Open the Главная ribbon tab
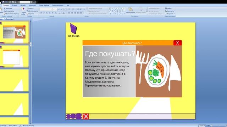227x127 pixels. (6, 5)
